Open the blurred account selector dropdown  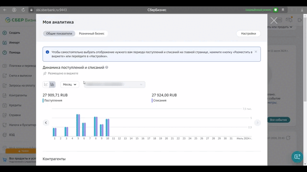tap(115, 85)
